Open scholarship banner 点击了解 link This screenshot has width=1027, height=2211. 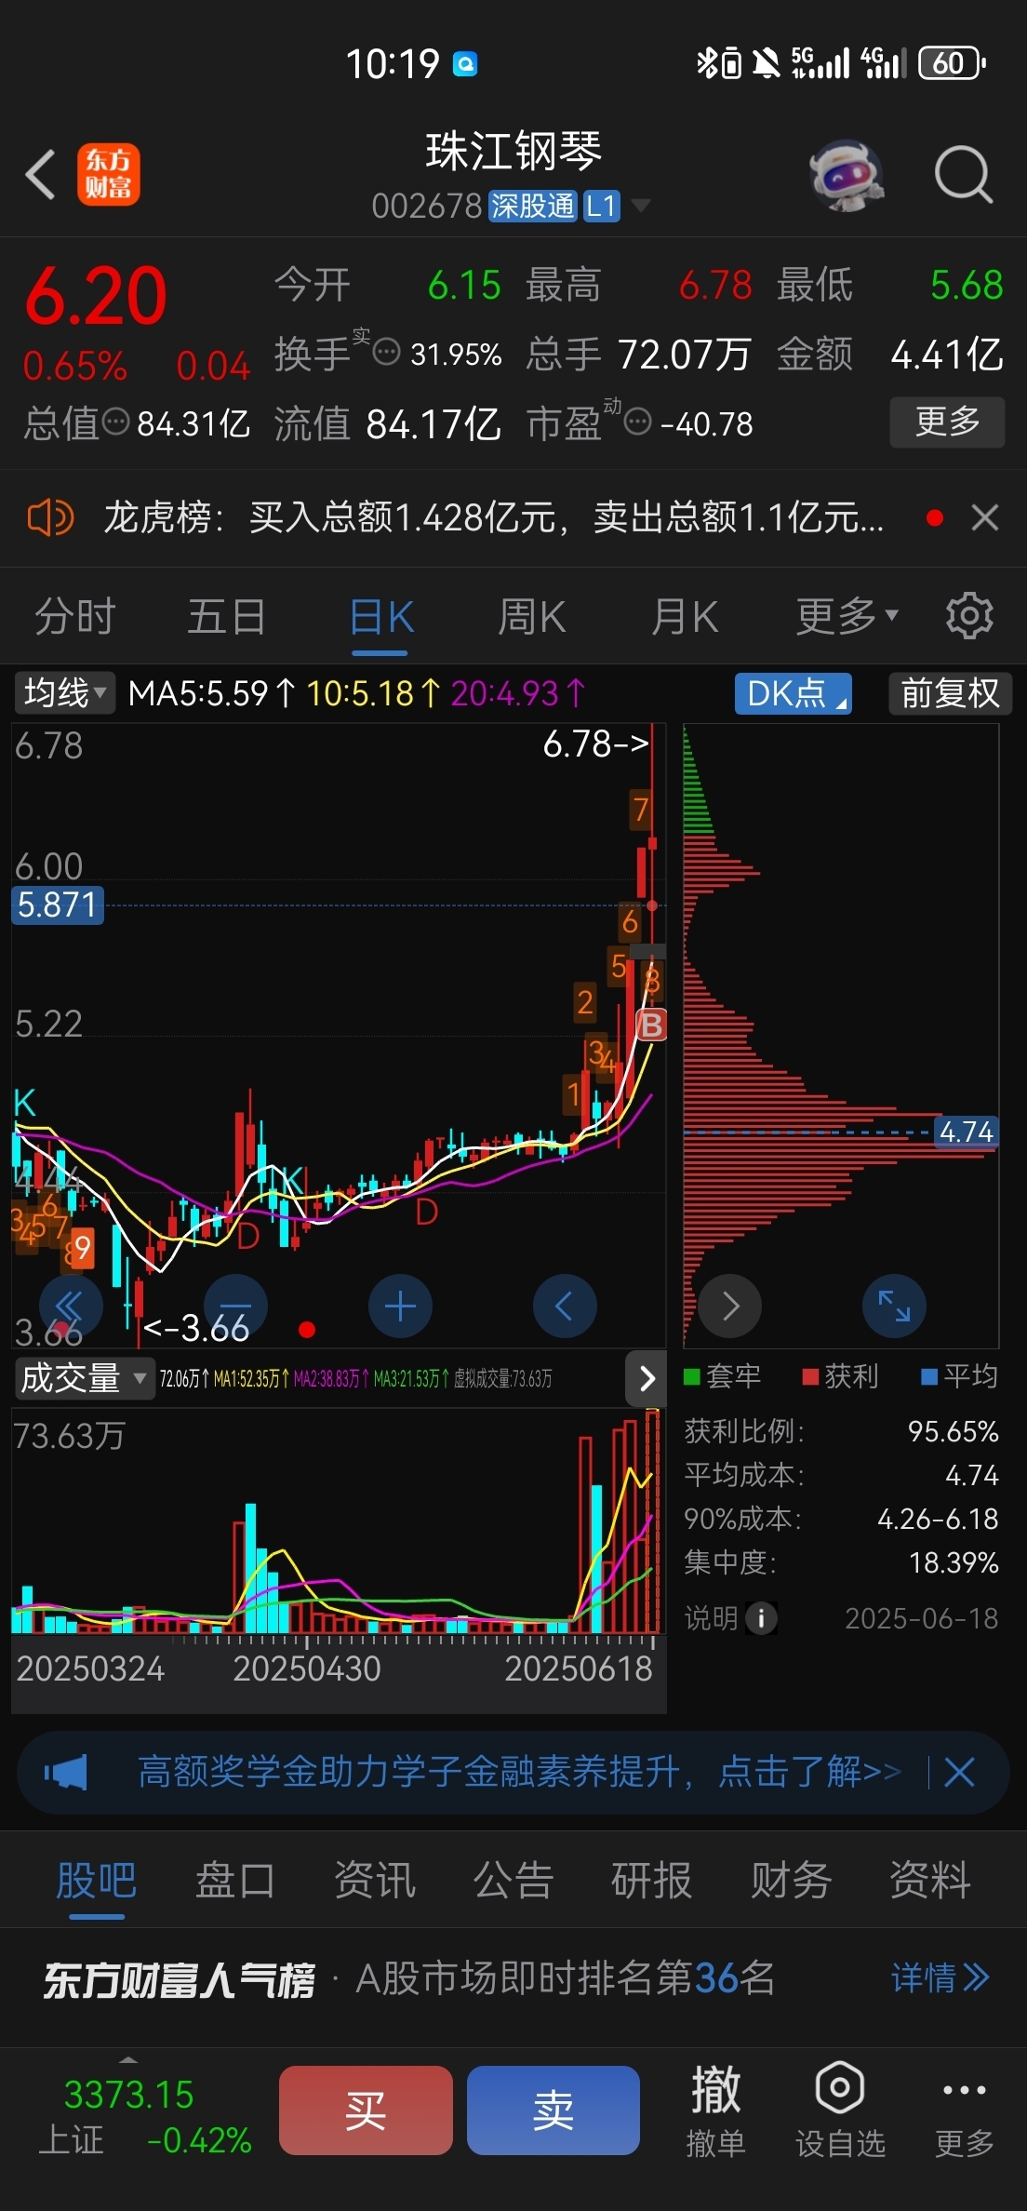809,1772
